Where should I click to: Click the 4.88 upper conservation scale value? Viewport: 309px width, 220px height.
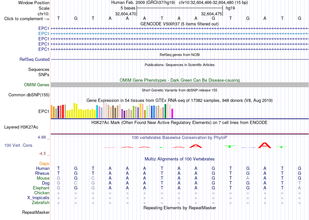42,137
